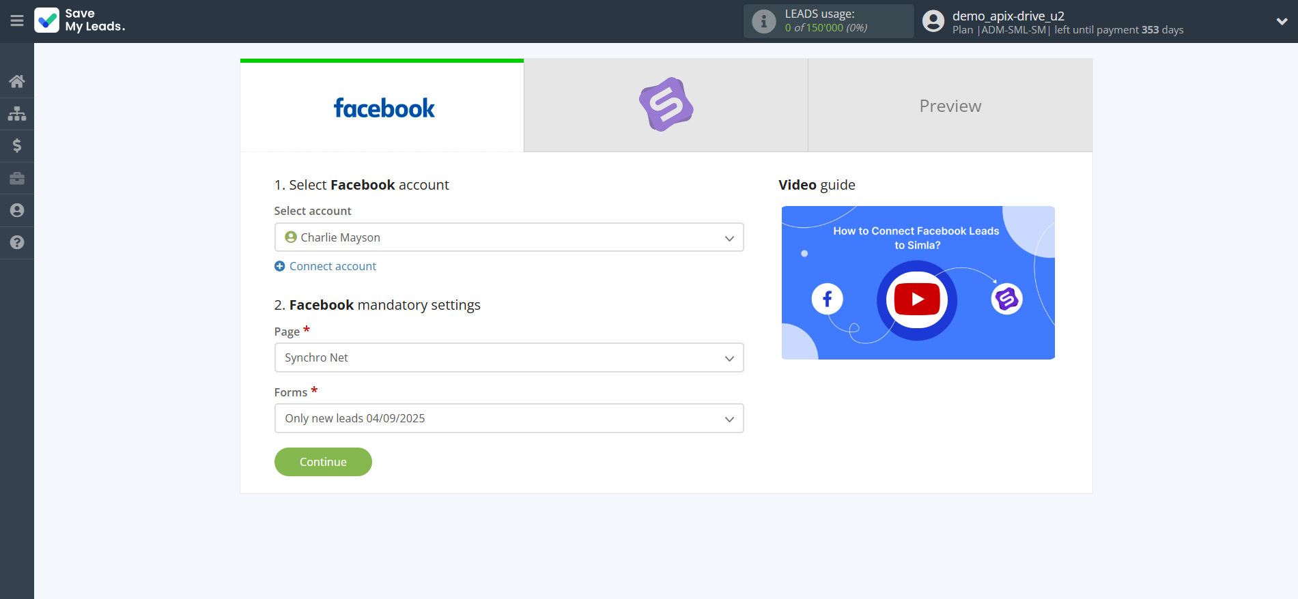Image resolution: width=1298 pixels, height=599 pixels.
Task: Click the LEADS usage info icon
Action: point(763,21)
